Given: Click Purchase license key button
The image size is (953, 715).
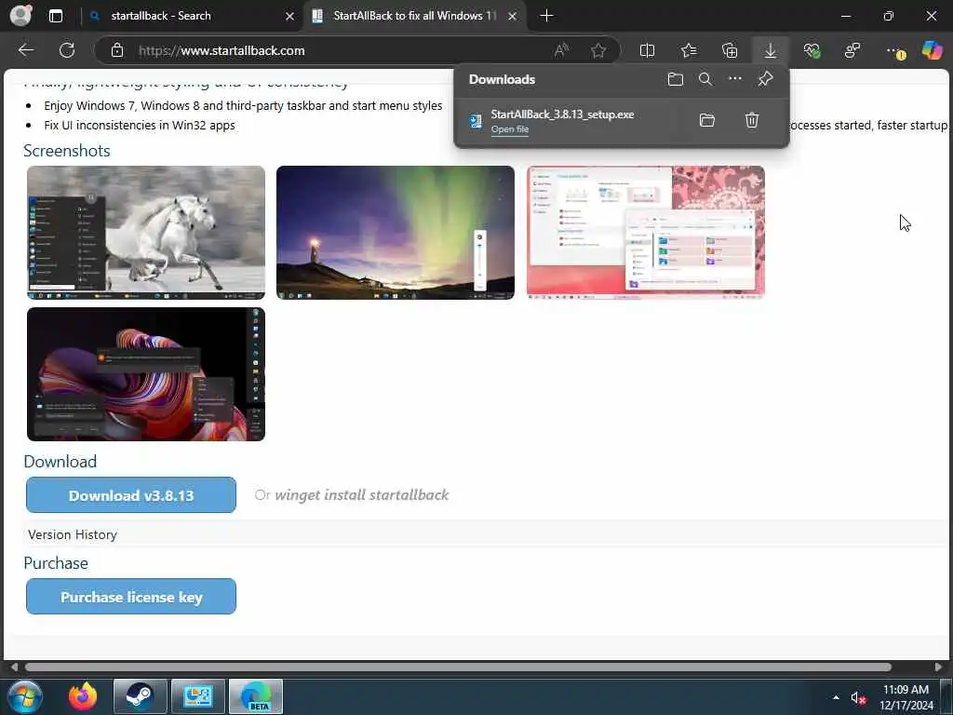Looking at the screenshot, I should point(131,597).
